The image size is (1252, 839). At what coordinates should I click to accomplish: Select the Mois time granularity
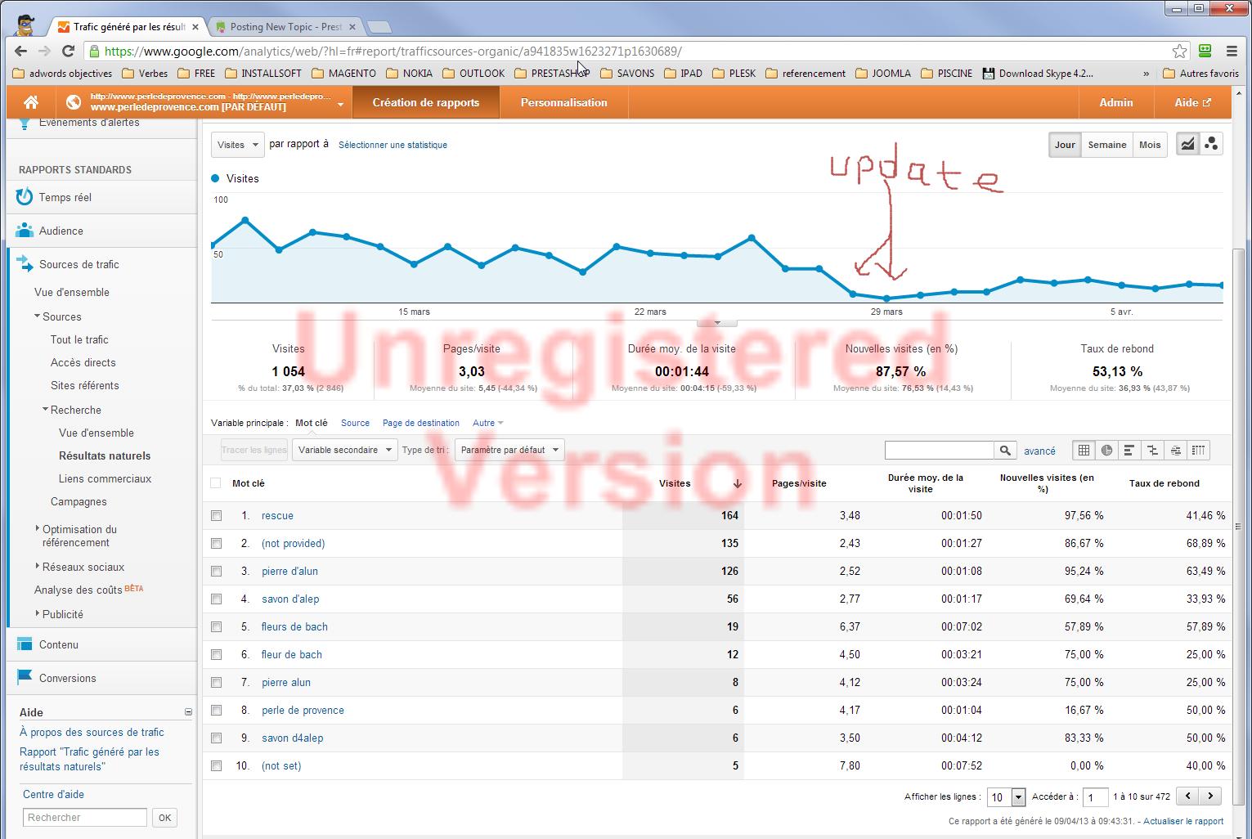[1150, 145]
